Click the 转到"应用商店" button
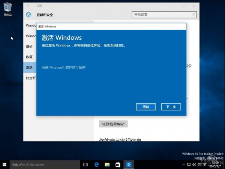This screenshot has width=225, height=169. pos(114,124)
